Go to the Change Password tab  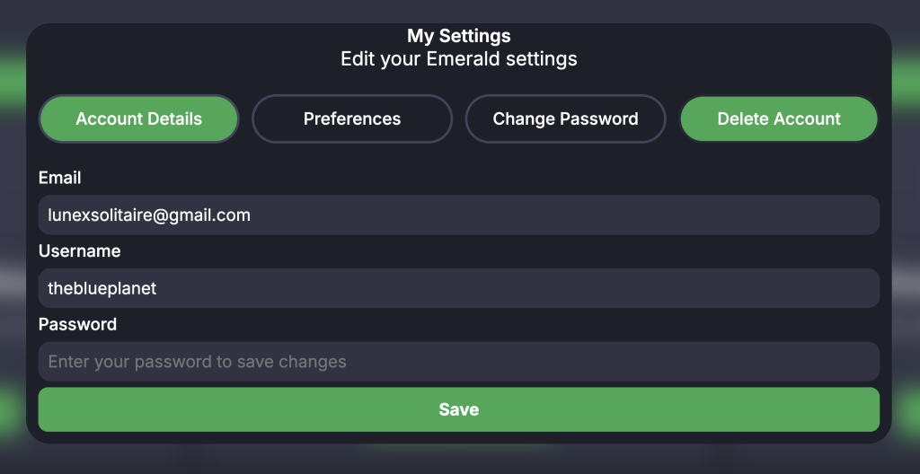(x=565, y=118)
